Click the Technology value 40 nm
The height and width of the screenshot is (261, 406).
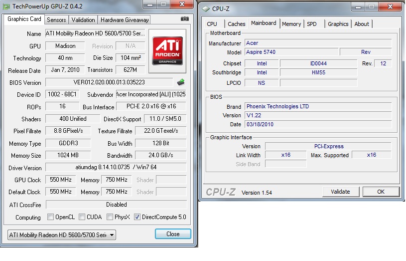(x=65, y=58)
